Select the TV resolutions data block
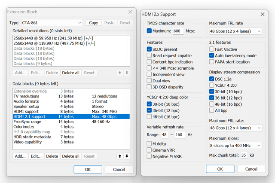The height and width of the screenshot is (183, 275). [x=71, y=96]
